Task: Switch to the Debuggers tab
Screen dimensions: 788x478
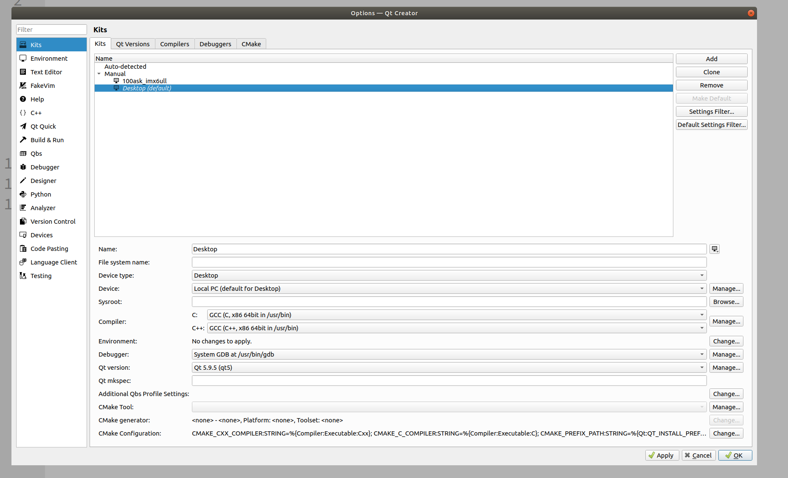Action: coord(215,44)
